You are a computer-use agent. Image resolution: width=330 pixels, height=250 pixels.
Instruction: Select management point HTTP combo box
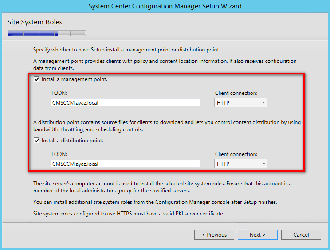click(241, 102)
